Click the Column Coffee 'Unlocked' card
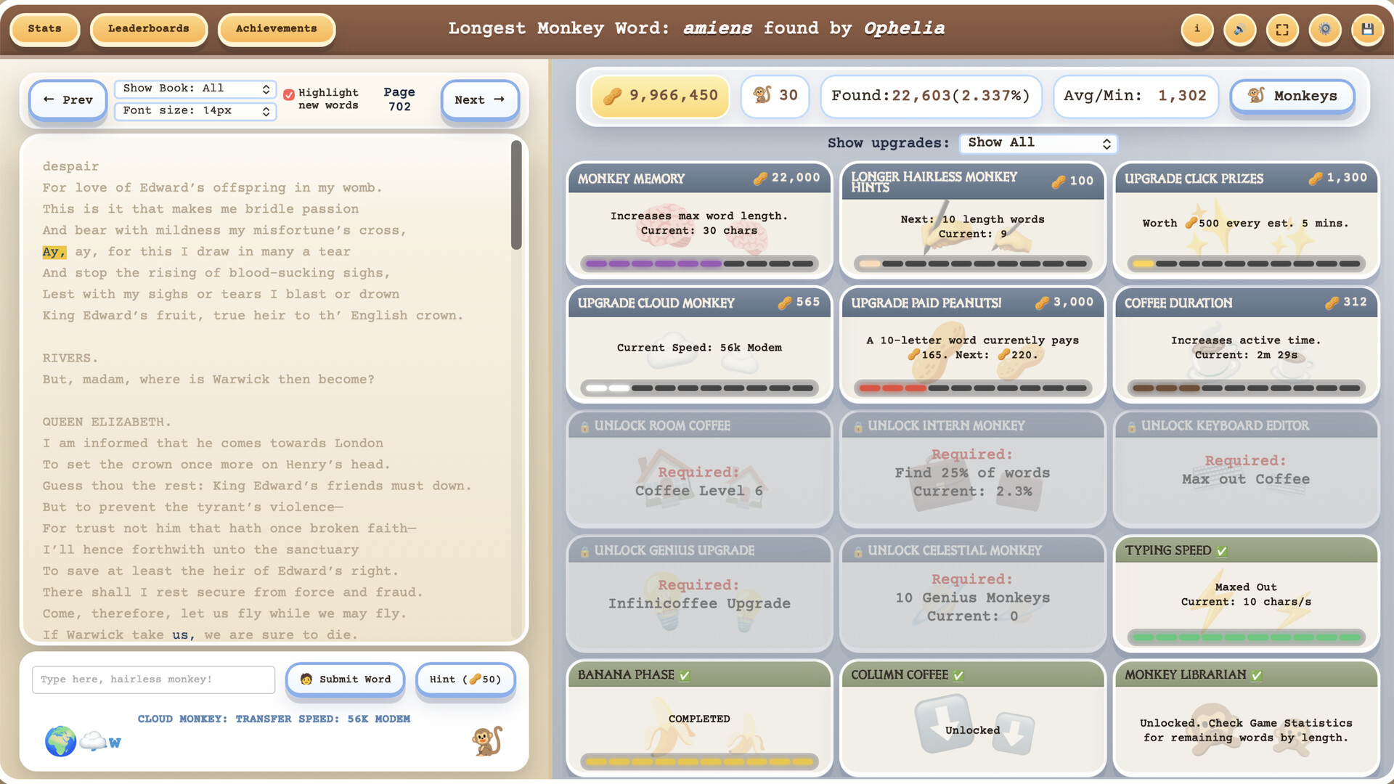 coord(973,718)
